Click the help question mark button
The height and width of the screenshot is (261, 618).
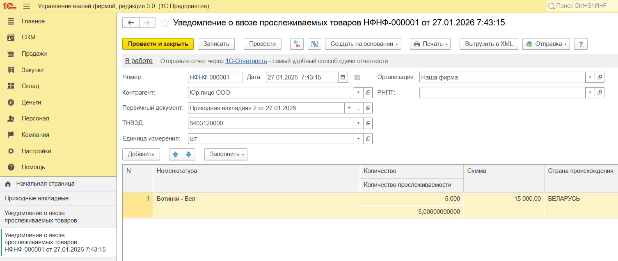581,44
